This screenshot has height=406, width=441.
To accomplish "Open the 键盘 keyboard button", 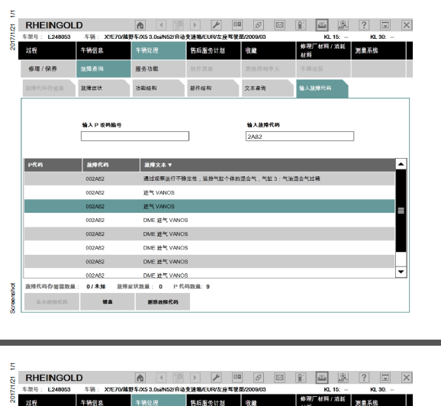I will pyautogui.click(x=108, y=302).
